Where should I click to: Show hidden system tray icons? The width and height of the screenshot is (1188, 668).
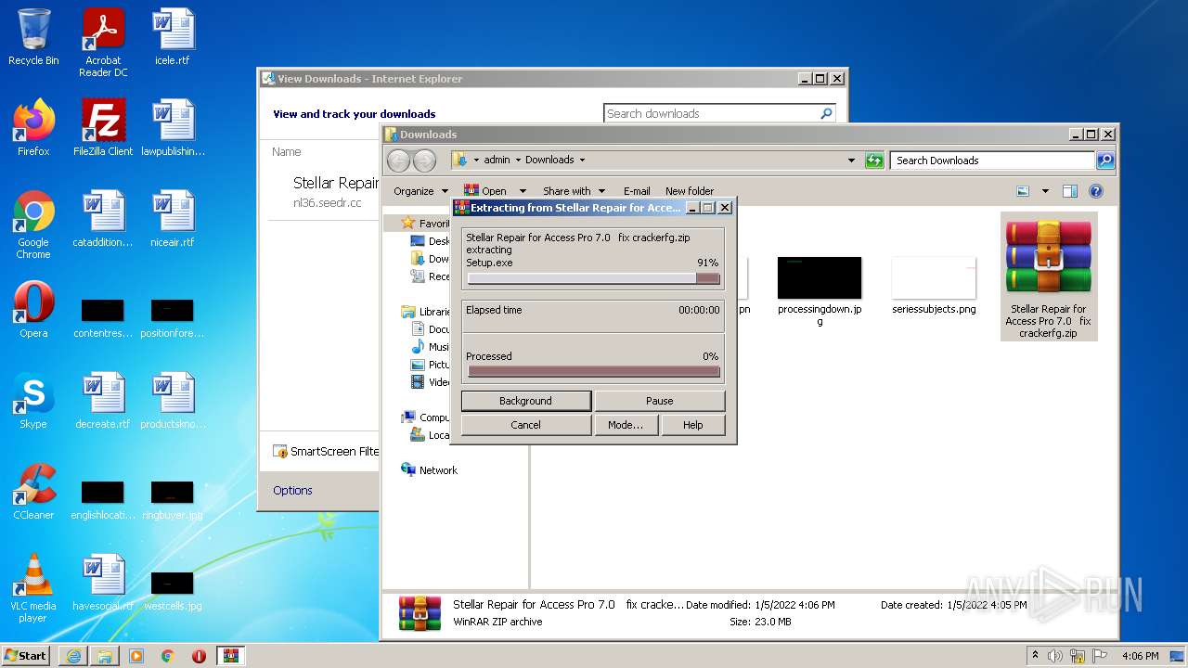[1035, 656]
